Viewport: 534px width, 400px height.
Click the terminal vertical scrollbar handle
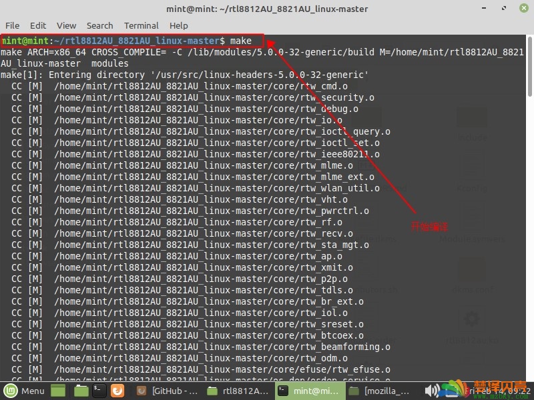click(x=530, y=67)
